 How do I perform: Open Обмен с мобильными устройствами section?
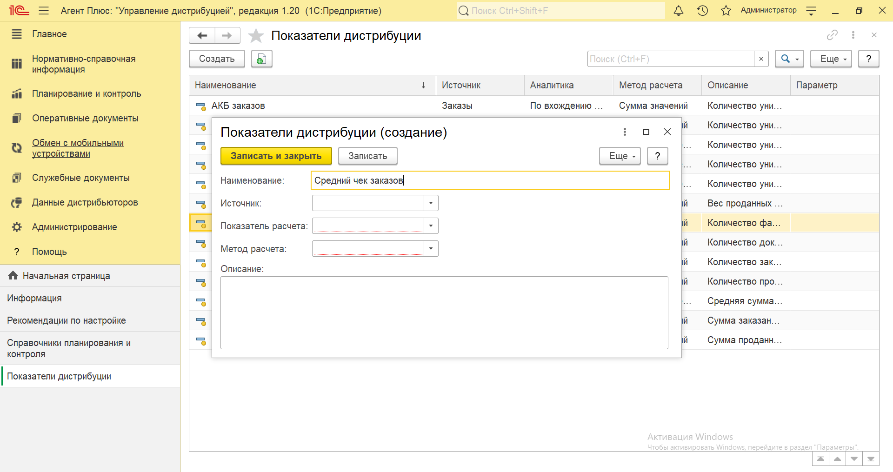click(x=78, y=148)
